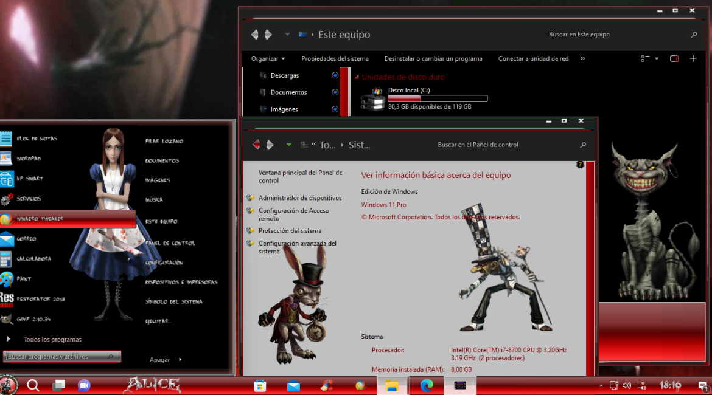Click the Microsoft Edge taskbar icon
The image size is (712, 395).
point(427,385)
